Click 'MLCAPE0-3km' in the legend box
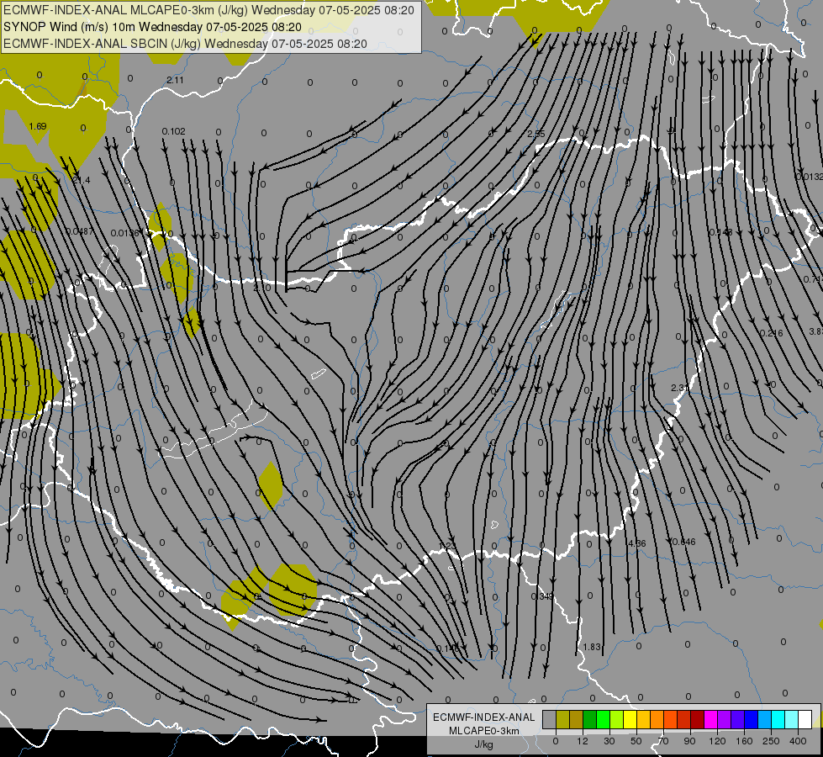Viewport: 823px width, 757px height. click(484, 731)
